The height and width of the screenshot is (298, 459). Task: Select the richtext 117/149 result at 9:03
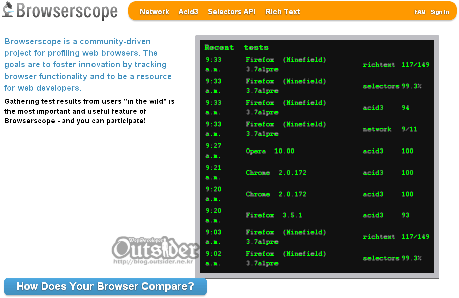[x=396, y=237]
